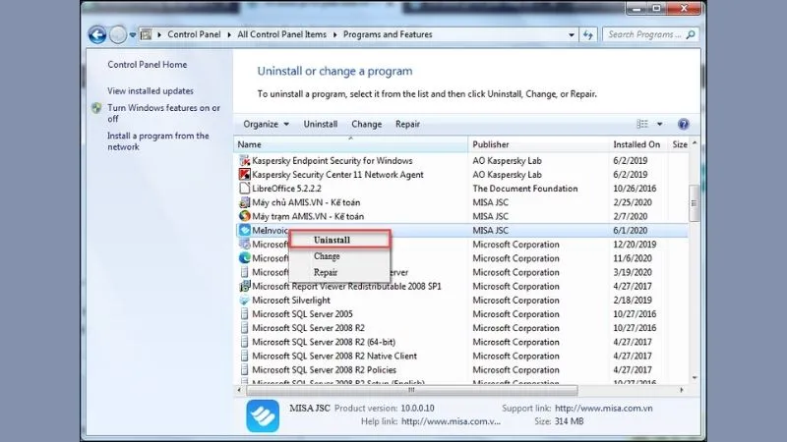
Task: Click the Máy chủ AMIS.VN icon
Action: 244,202
